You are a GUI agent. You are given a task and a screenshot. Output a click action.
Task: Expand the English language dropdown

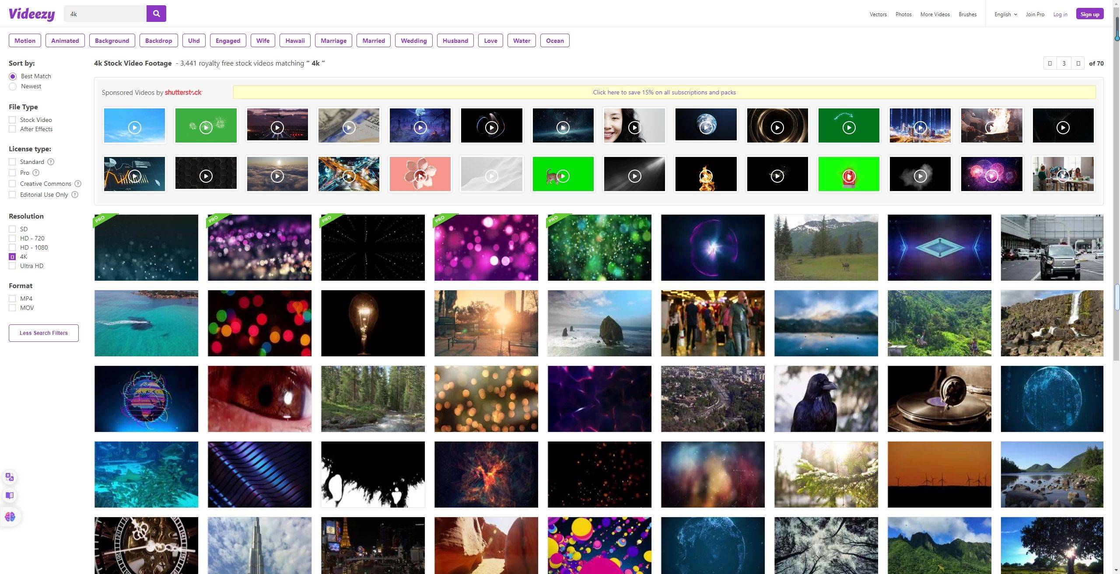(1006, 14)
